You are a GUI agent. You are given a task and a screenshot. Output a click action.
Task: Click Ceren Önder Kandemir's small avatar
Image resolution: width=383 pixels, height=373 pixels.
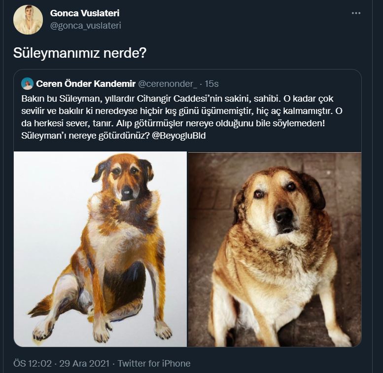[28, 83]
